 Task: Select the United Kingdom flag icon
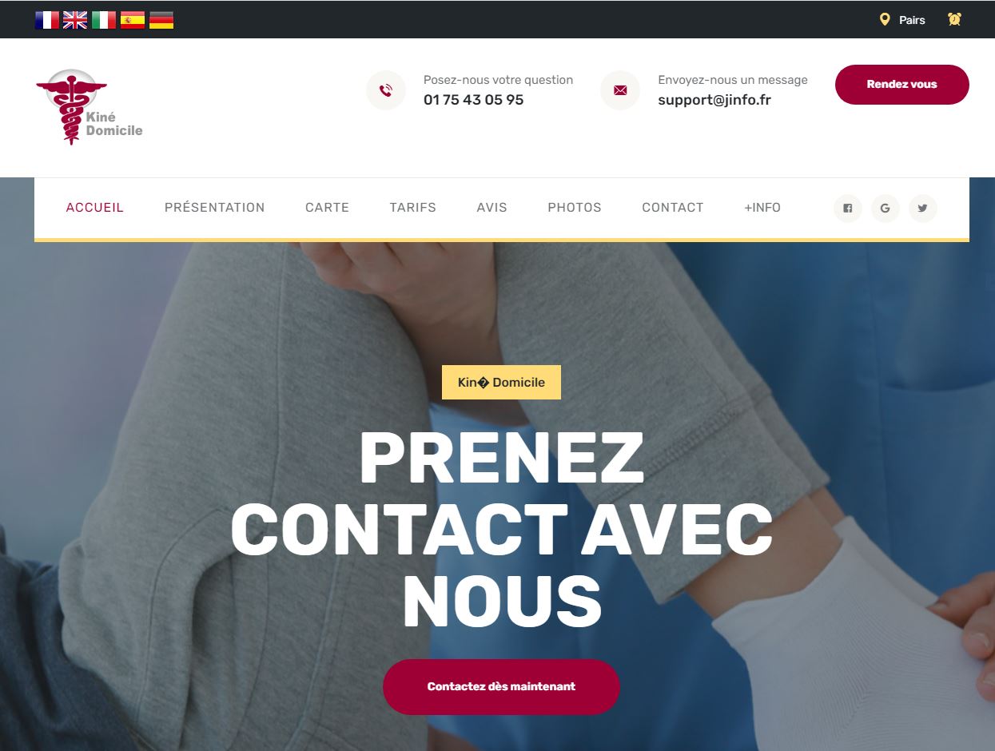tap(75, 20)
